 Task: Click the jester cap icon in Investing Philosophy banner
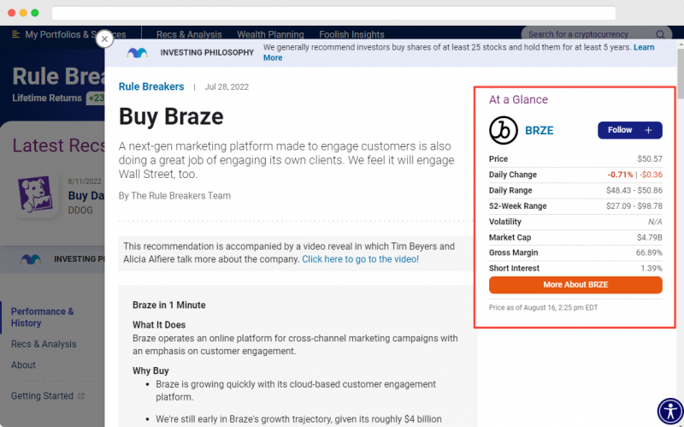(x=137, y=53)
